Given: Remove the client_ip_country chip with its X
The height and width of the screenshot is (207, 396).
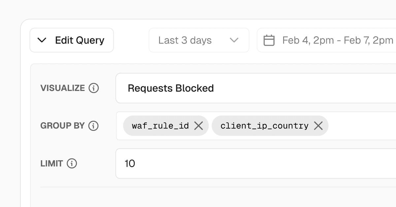Looking at the screenshot, I should point(318,126).
